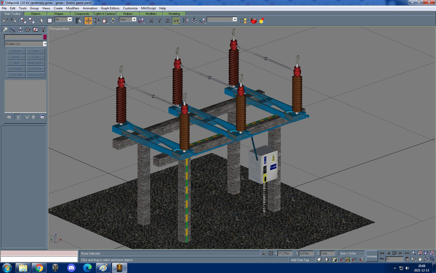The width and height of the screenshot is (436, 273).
Task: Activate the Select and Scale tool
Action: tap(105, 20)
